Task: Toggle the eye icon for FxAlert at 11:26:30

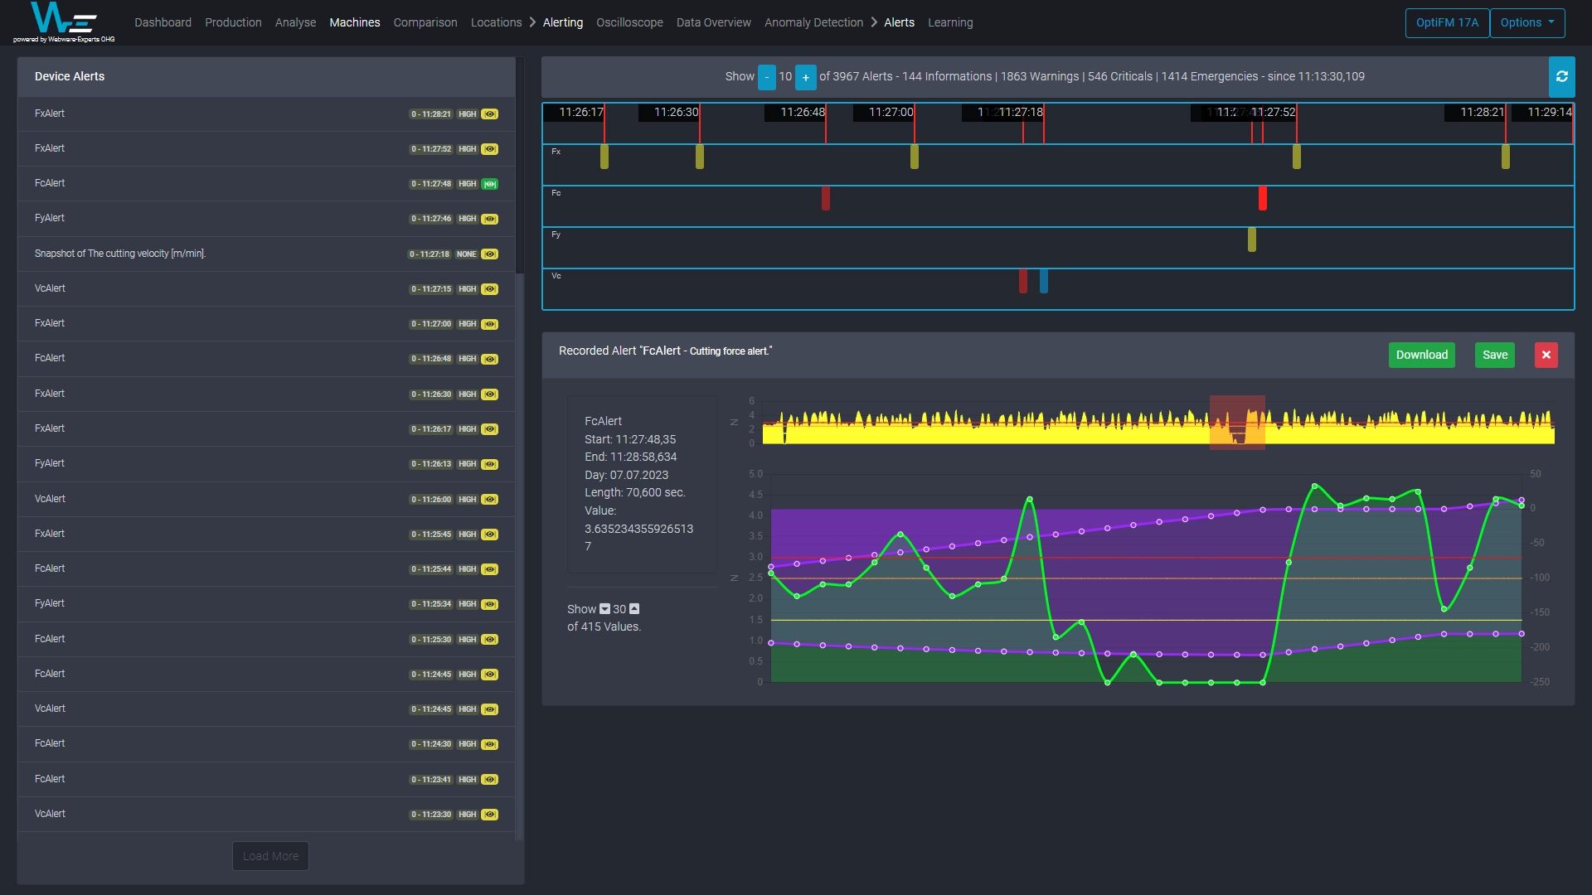Action: (490, 394)
